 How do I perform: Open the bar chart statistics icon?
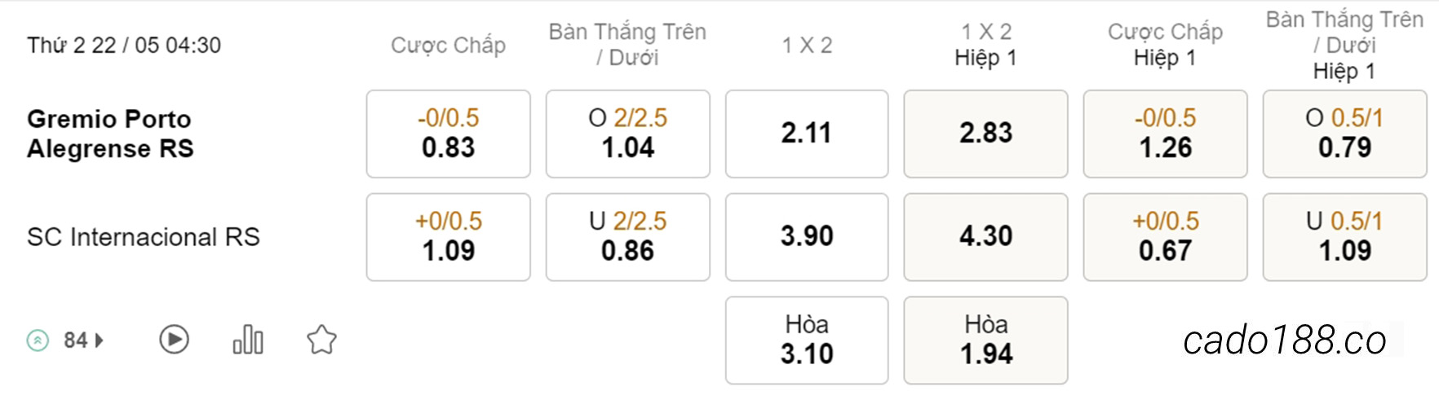(248, 340)
